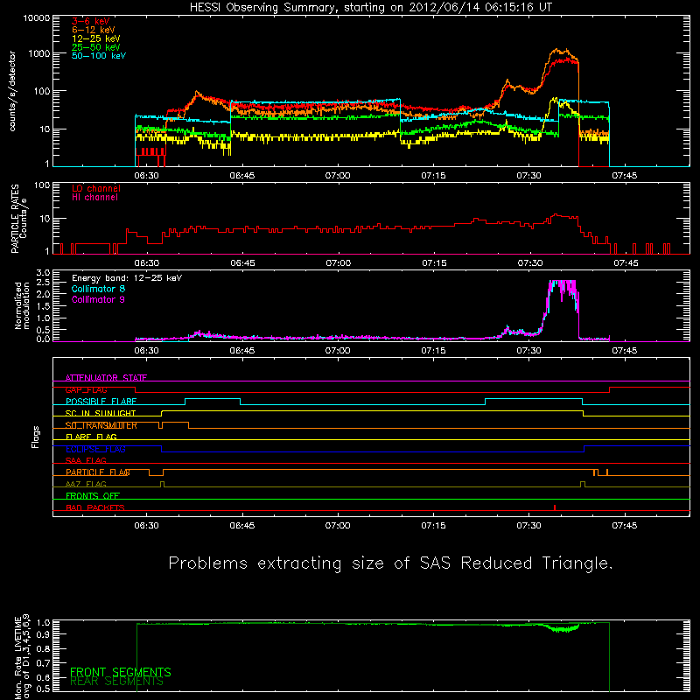Select the FLARE_FLAG label
Image resolution: width=700 pixels, height=700 pixels.
tap(91, 437)
